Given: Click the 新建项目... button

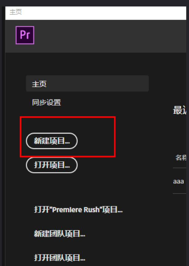Looking at the screenshot, I should point(52,141).
